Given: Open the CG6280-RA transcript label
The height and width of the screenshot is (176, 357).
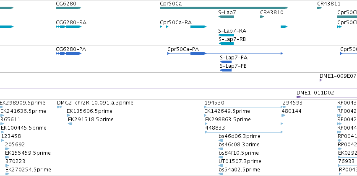Looking at the screenshot, I should (71, 23).
